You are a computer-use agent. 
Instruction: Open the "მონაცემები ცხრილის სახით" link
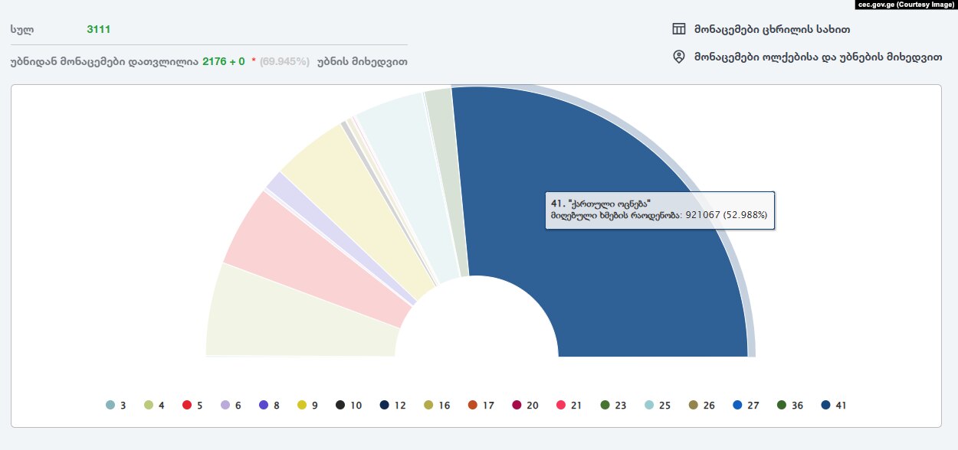(772, 30)
